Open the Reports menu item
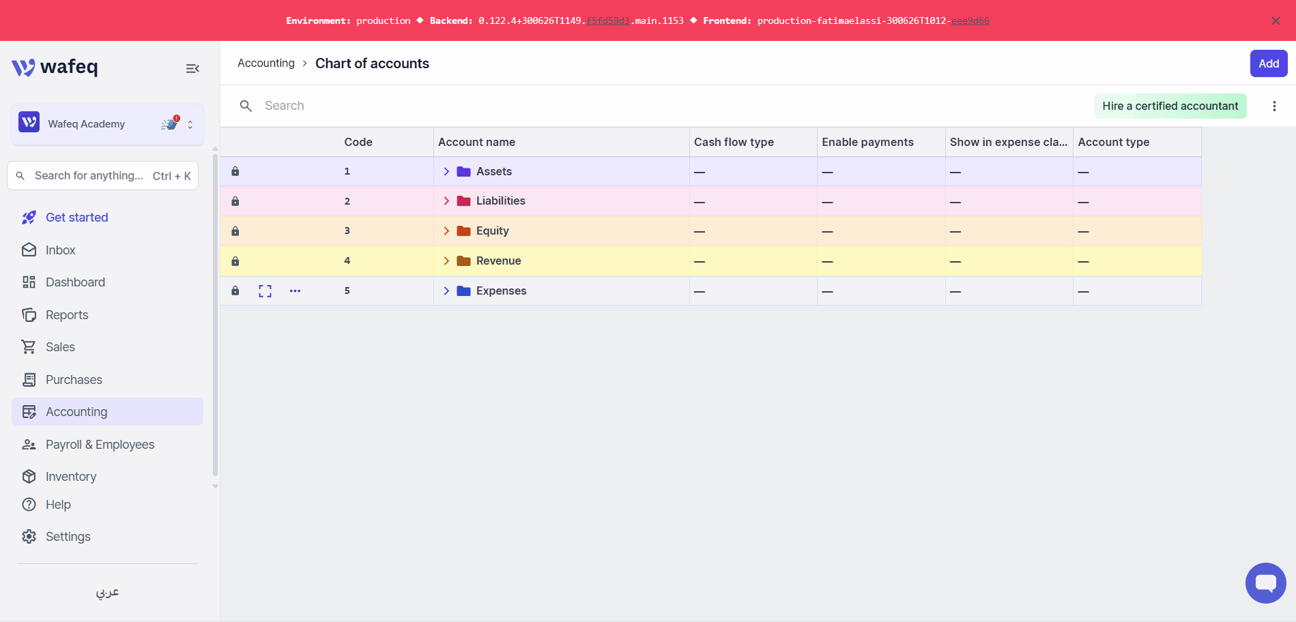The image size is (1296, 622). pyautogui.click(x=67, y=315)
